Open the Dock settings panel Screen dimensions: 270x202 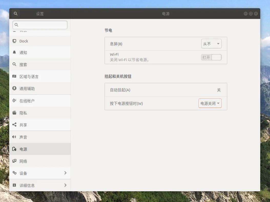point(40,41)
